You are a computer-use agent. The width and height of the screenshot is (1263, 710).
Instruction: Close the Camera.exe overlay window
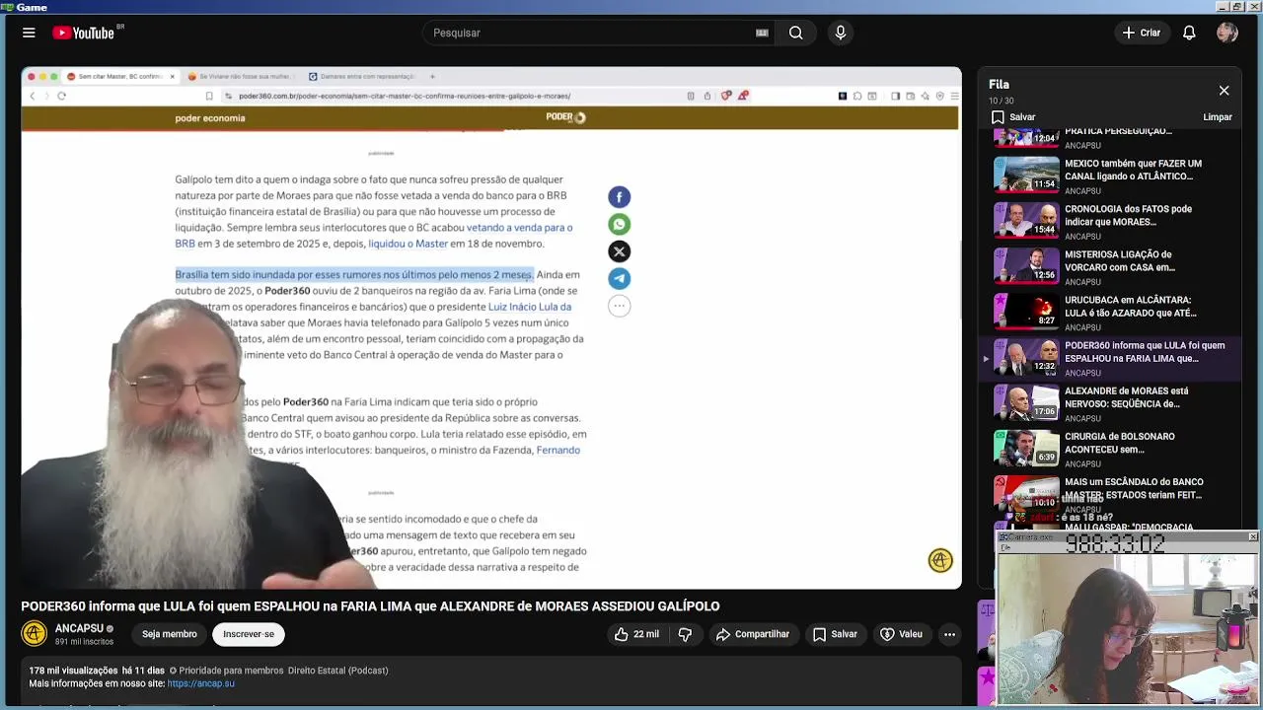[1252, 537]
